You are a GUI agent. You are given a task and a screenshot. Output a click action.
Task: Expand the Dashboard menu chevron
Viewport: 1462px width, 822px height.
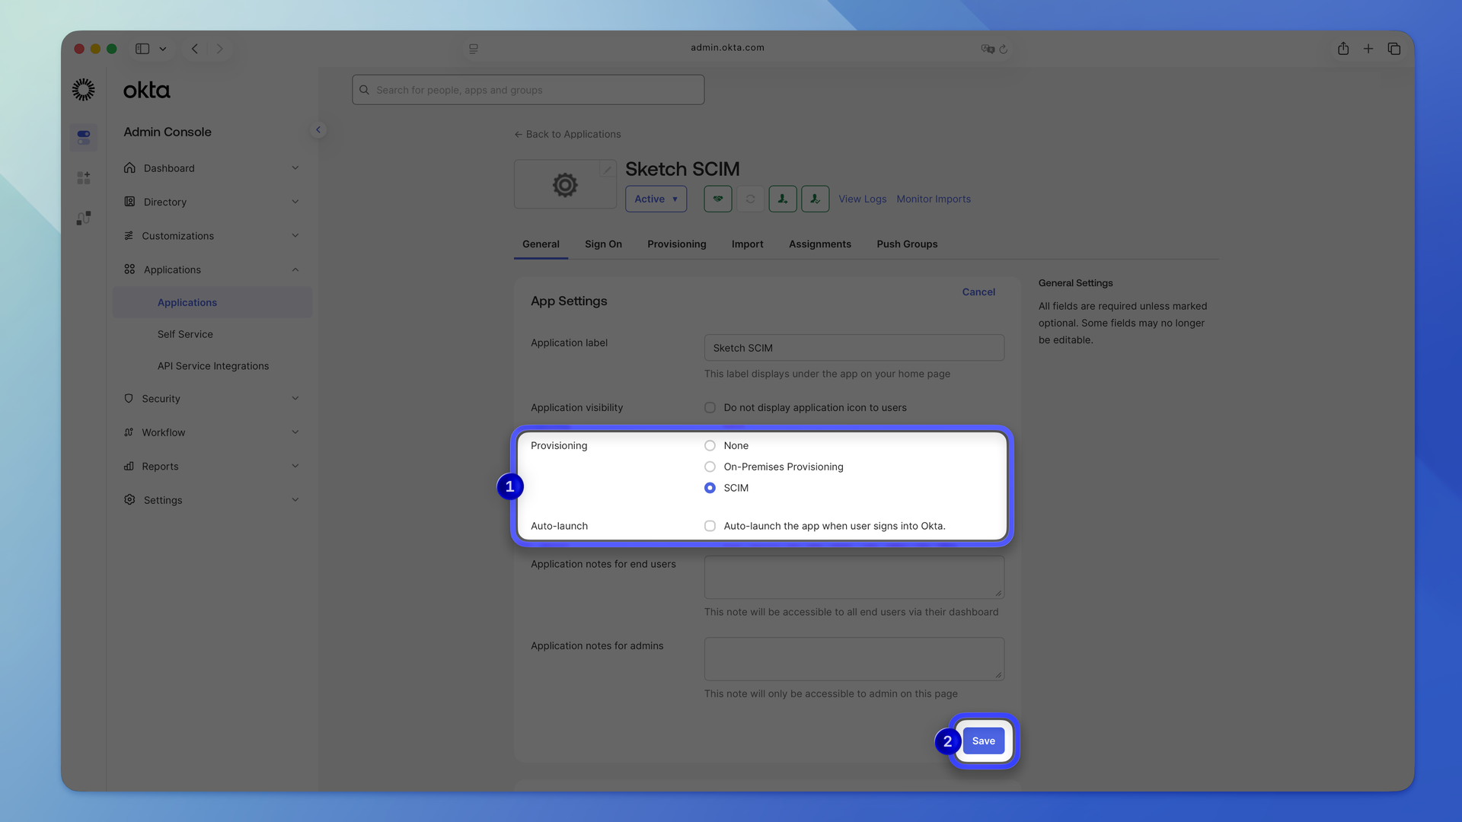(295, 168)
